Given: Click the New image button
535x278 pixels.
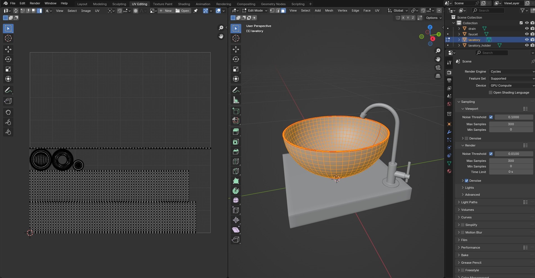Looking at the screenshot, I should point(166,11).
